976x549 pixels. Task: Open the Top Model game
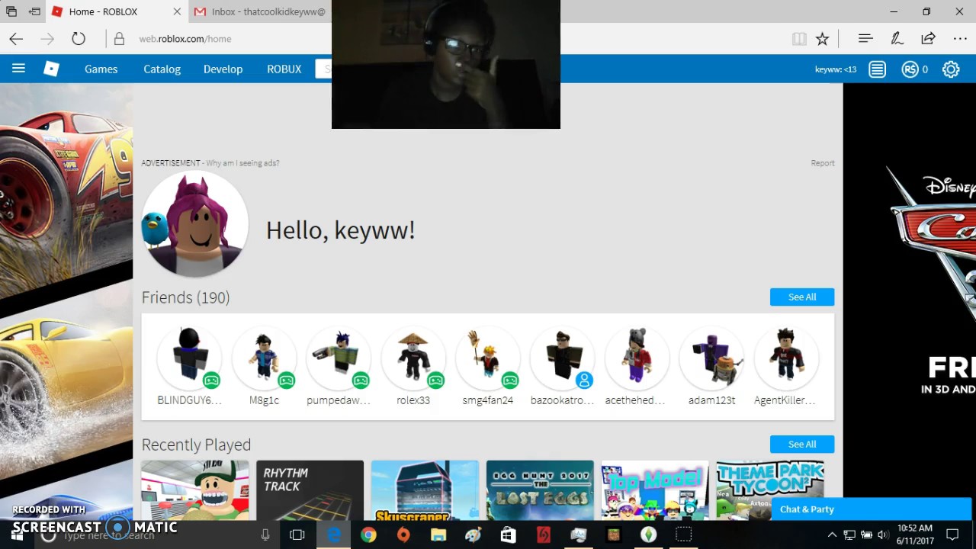pyautogui.click(x=655, y=490)
